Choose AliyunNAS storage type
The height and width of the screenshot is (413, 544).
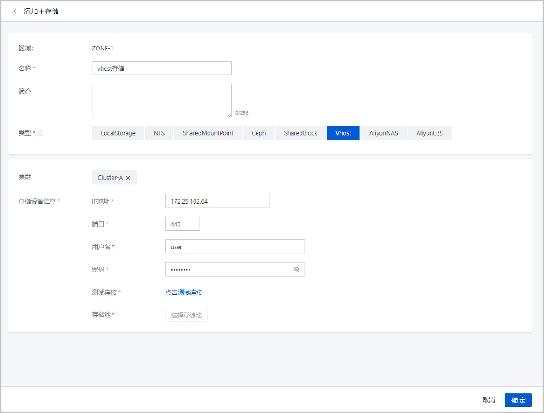click(x=384, y=133)
